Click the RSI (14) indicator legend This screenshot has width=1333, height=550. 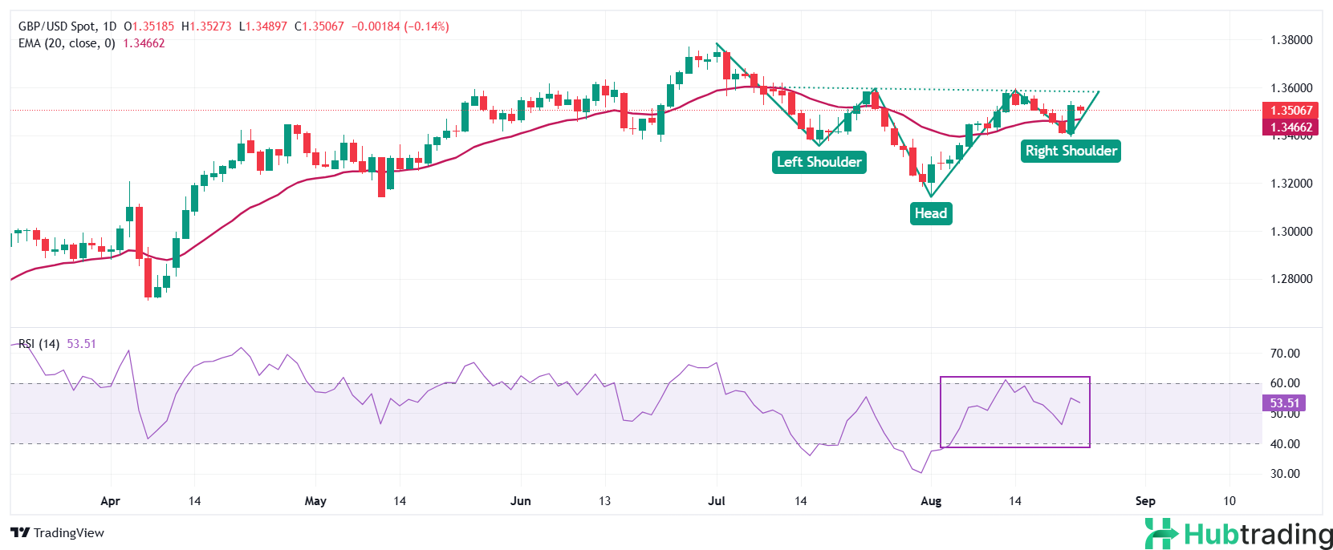coord(39,344)
